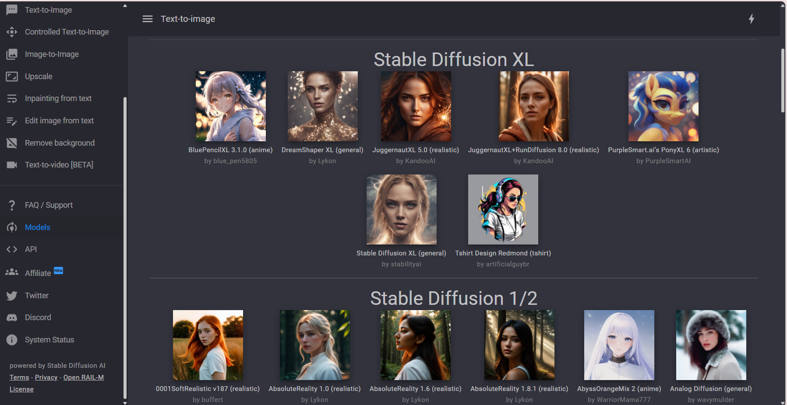Click 'by stabilityai' author text
The width and height of the screenshot is (787, 405).
point(402,264)
